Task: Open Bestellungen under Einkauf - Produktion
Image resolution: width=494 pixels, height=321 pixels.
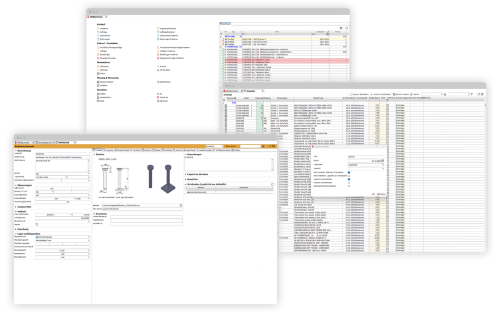Action: point(105,55)
